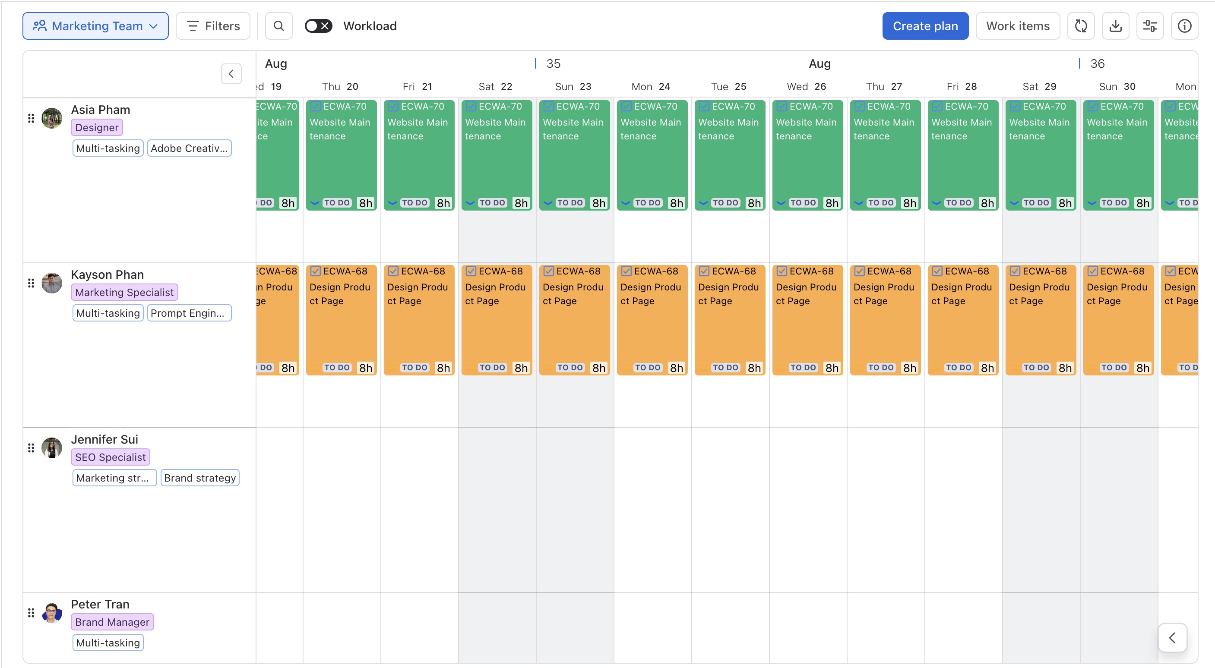Expand priority chevron on ECWA-70 Sat 29
The width and height of the screenshot is (1215, 668).
click(x=1014, y=203)
